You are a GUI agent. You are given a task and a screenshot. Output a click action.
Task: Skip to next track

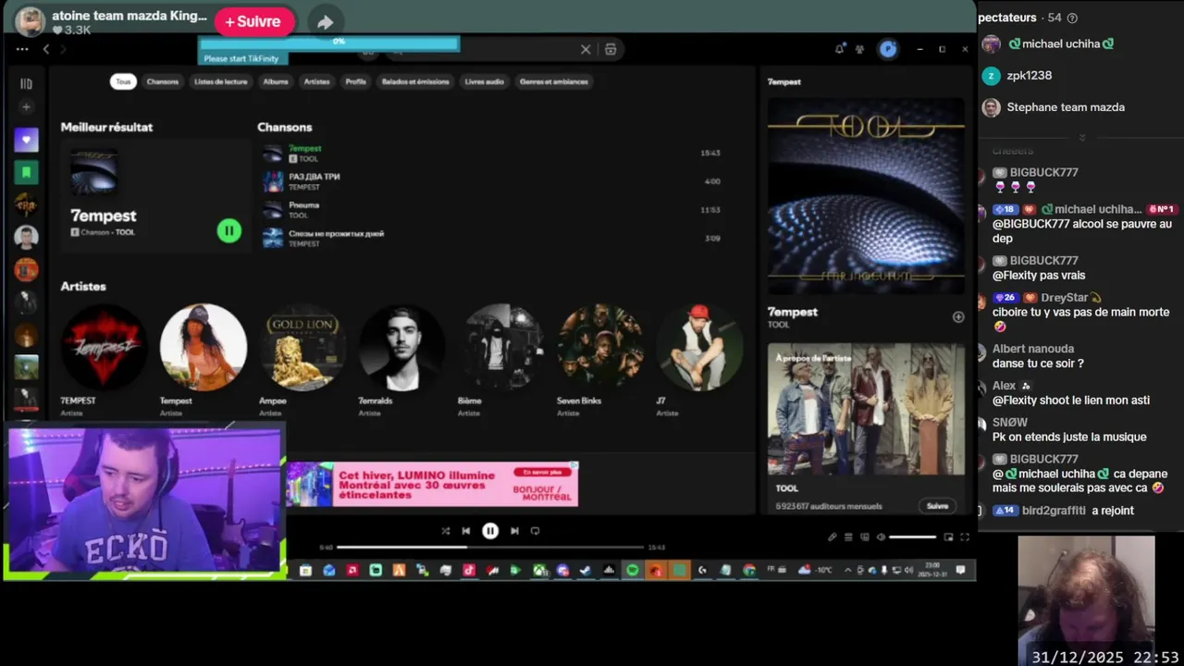click(514, 531)
